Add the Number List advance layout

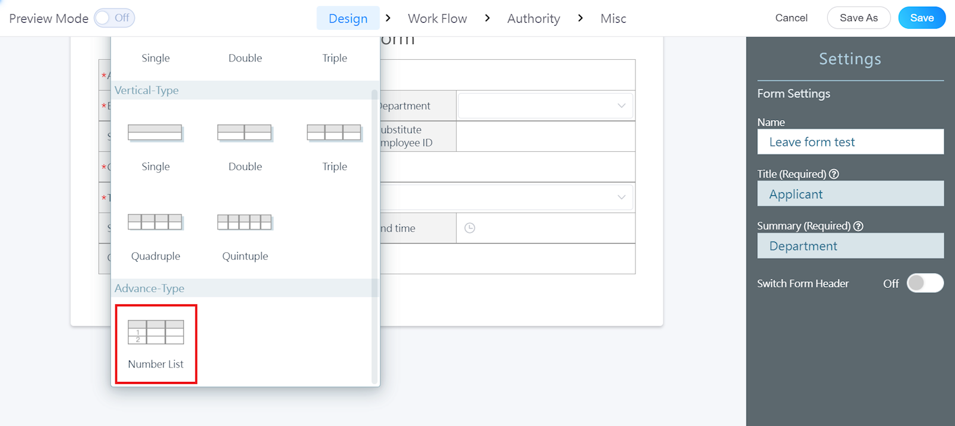click(x=156, y=344)
